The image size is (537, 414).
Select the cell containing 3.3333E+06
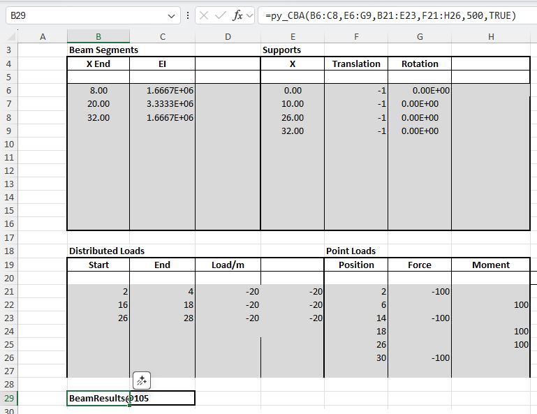point(162,104)
